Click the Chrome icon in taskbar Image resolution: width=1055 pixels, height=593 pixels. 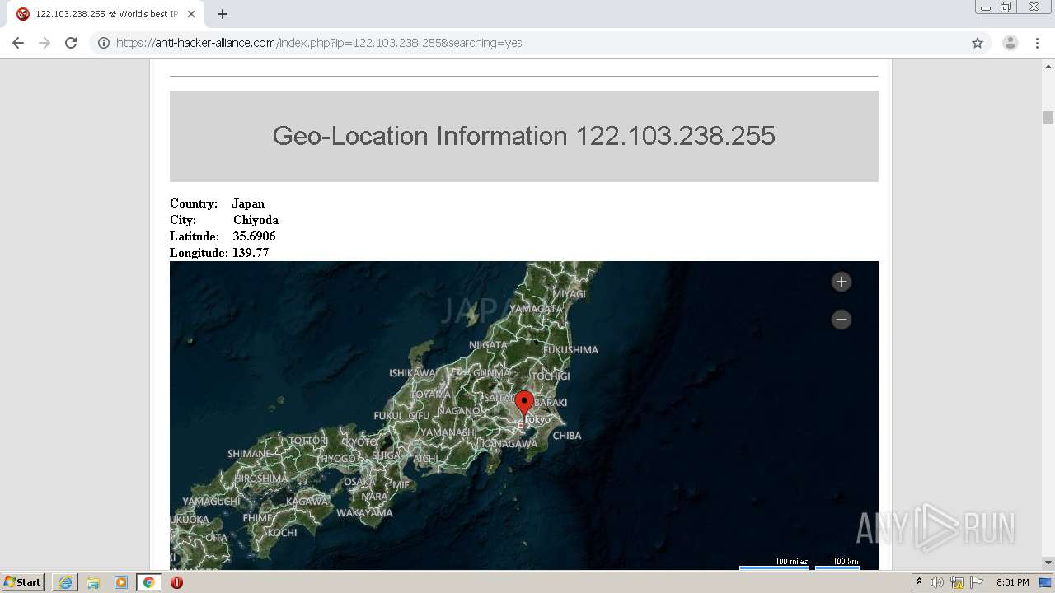148,582
